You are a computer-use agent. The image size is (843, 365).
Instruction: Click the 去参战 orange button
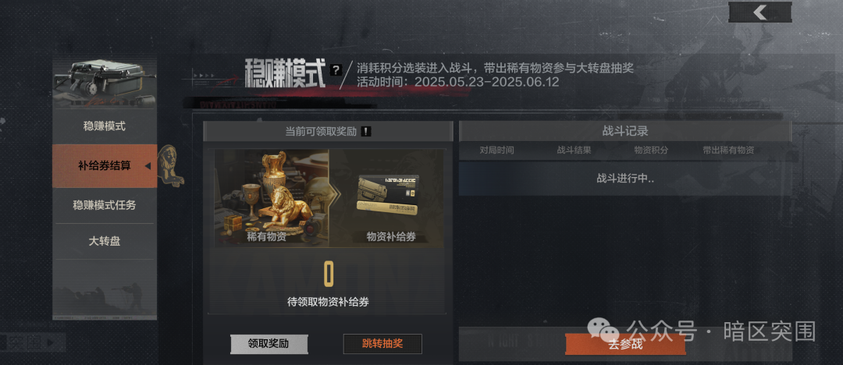click(625, 345)
